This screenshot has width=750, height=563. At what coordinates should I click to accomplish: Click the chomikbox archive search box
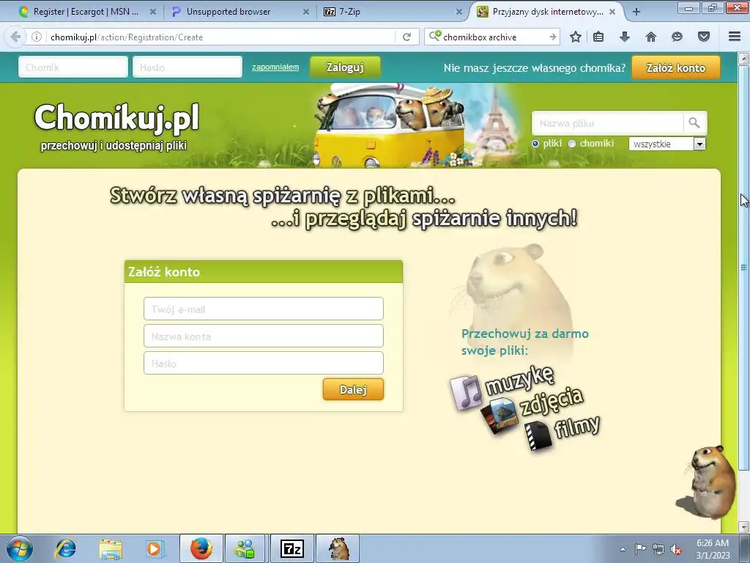click(x=493, y=37)
